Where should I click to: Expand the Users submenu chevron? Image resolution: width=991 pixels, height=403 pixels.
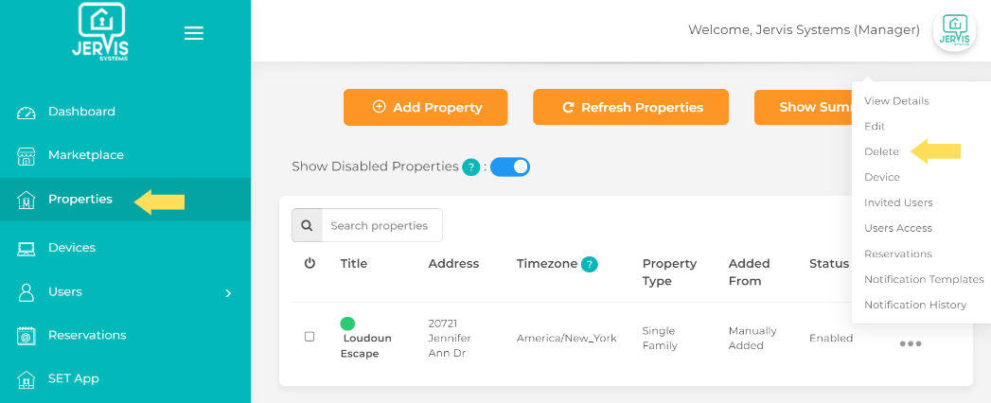(x=227, y=293)
